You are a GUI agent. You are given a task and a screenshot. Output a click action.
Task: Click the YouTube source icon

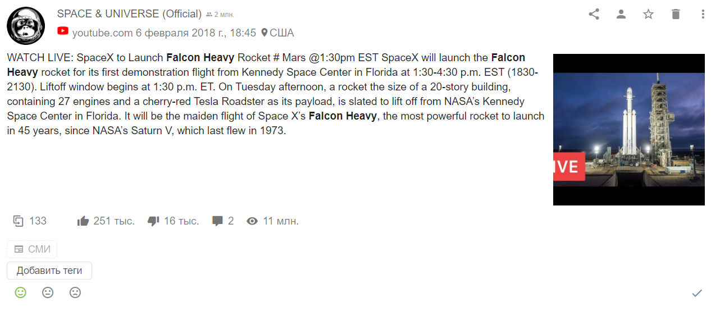63,31
